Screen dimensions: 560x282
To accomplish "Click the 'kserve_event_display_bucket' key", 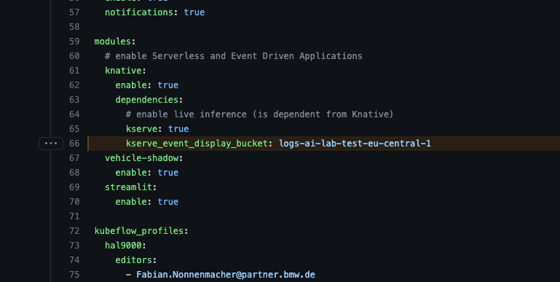I will point(197,144).
